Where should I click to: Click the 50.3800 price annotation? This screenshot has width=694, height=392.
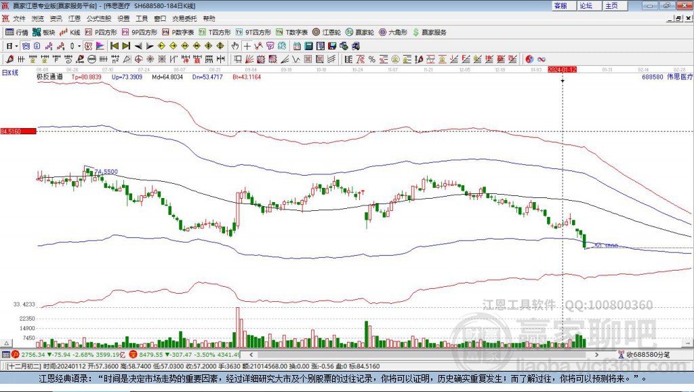tap(606, 246)
